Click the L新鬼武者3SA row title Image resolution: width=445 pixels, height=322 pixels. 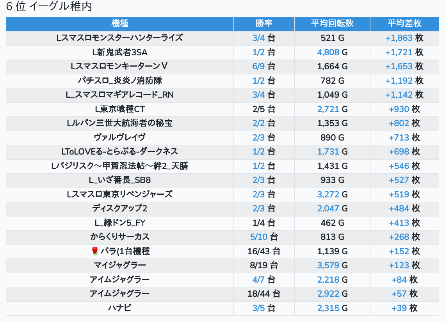pyautogui.click(x=120, y=52)
